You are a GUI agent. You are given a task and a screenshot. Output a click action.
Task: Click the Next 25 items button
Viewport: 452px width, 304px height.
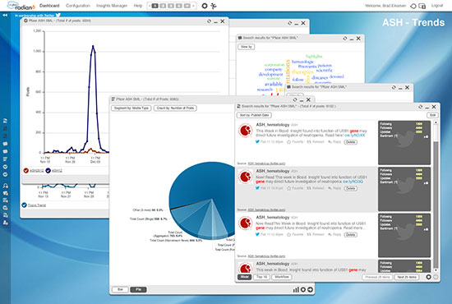tap(407, 277)
